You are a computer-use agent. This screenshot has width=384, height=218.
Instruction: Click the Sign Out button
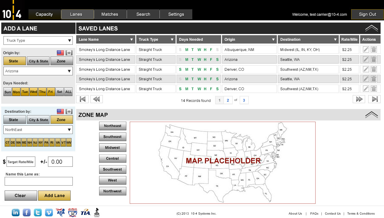367,15
